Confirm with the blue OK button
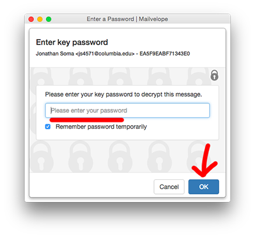255x237 pixels. tap(204, 187)
